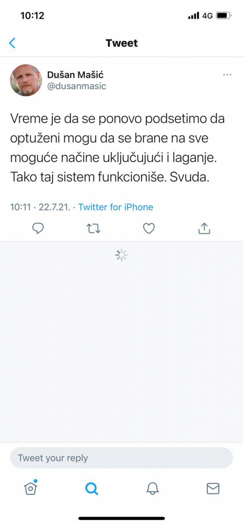Open the Notifications bell icon
Image resolution: width=243 pixels, height=525 pixels.
coord(152,489)
